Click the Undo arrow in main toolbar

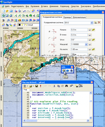(25, 11)
